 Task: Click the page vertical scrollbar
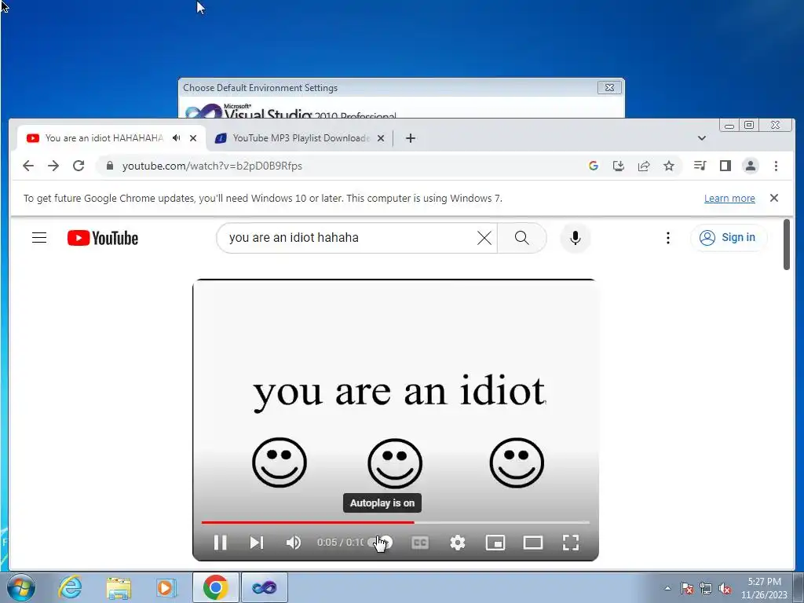click(x=787, y=244)
